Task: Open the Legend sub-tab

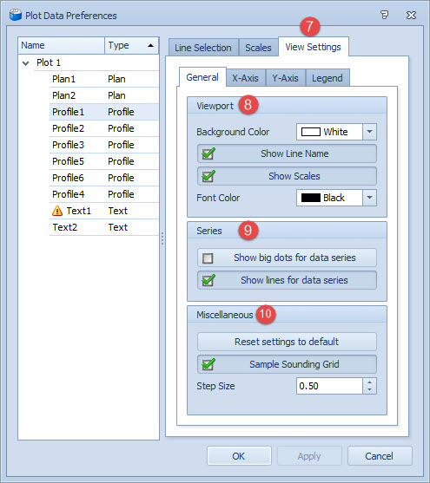Action: click(x=327, y=78)
